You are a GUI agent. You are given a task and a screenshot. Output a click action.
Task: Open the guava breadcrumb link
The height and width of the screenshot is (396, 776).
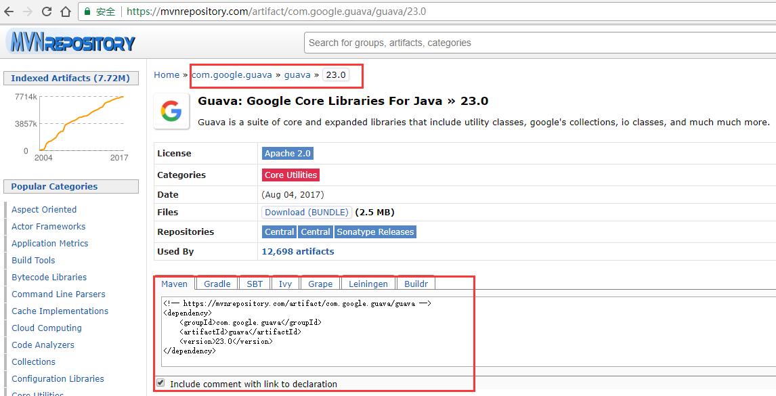tap(297, 74)
